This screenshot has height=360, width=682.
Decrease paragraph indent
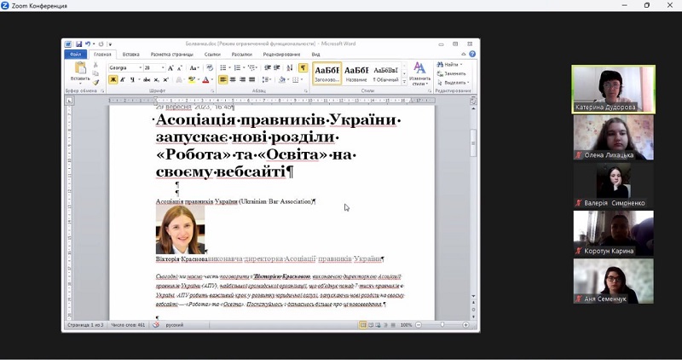(268, 68)
